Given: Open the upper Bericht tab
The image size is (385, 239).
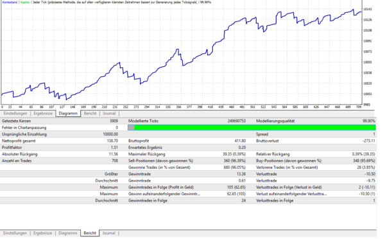Looking at the screenshot, I should click(x=90, y=113).
